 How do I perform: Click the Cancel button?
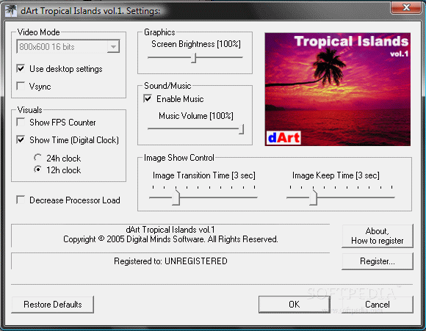(378, 304)
